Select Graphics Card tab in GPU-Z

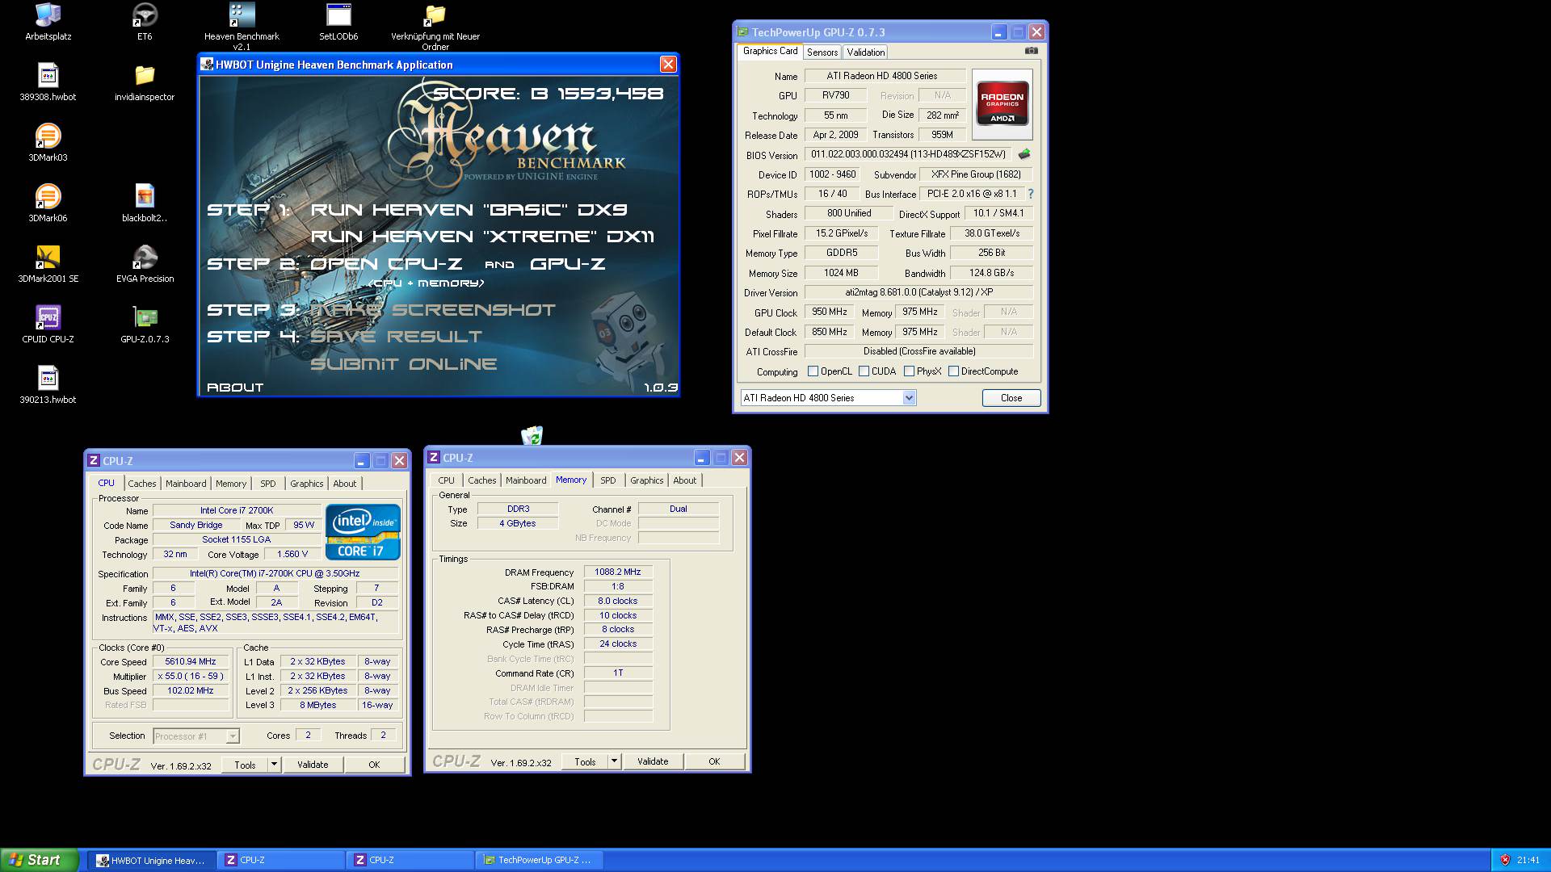point(770,51)
